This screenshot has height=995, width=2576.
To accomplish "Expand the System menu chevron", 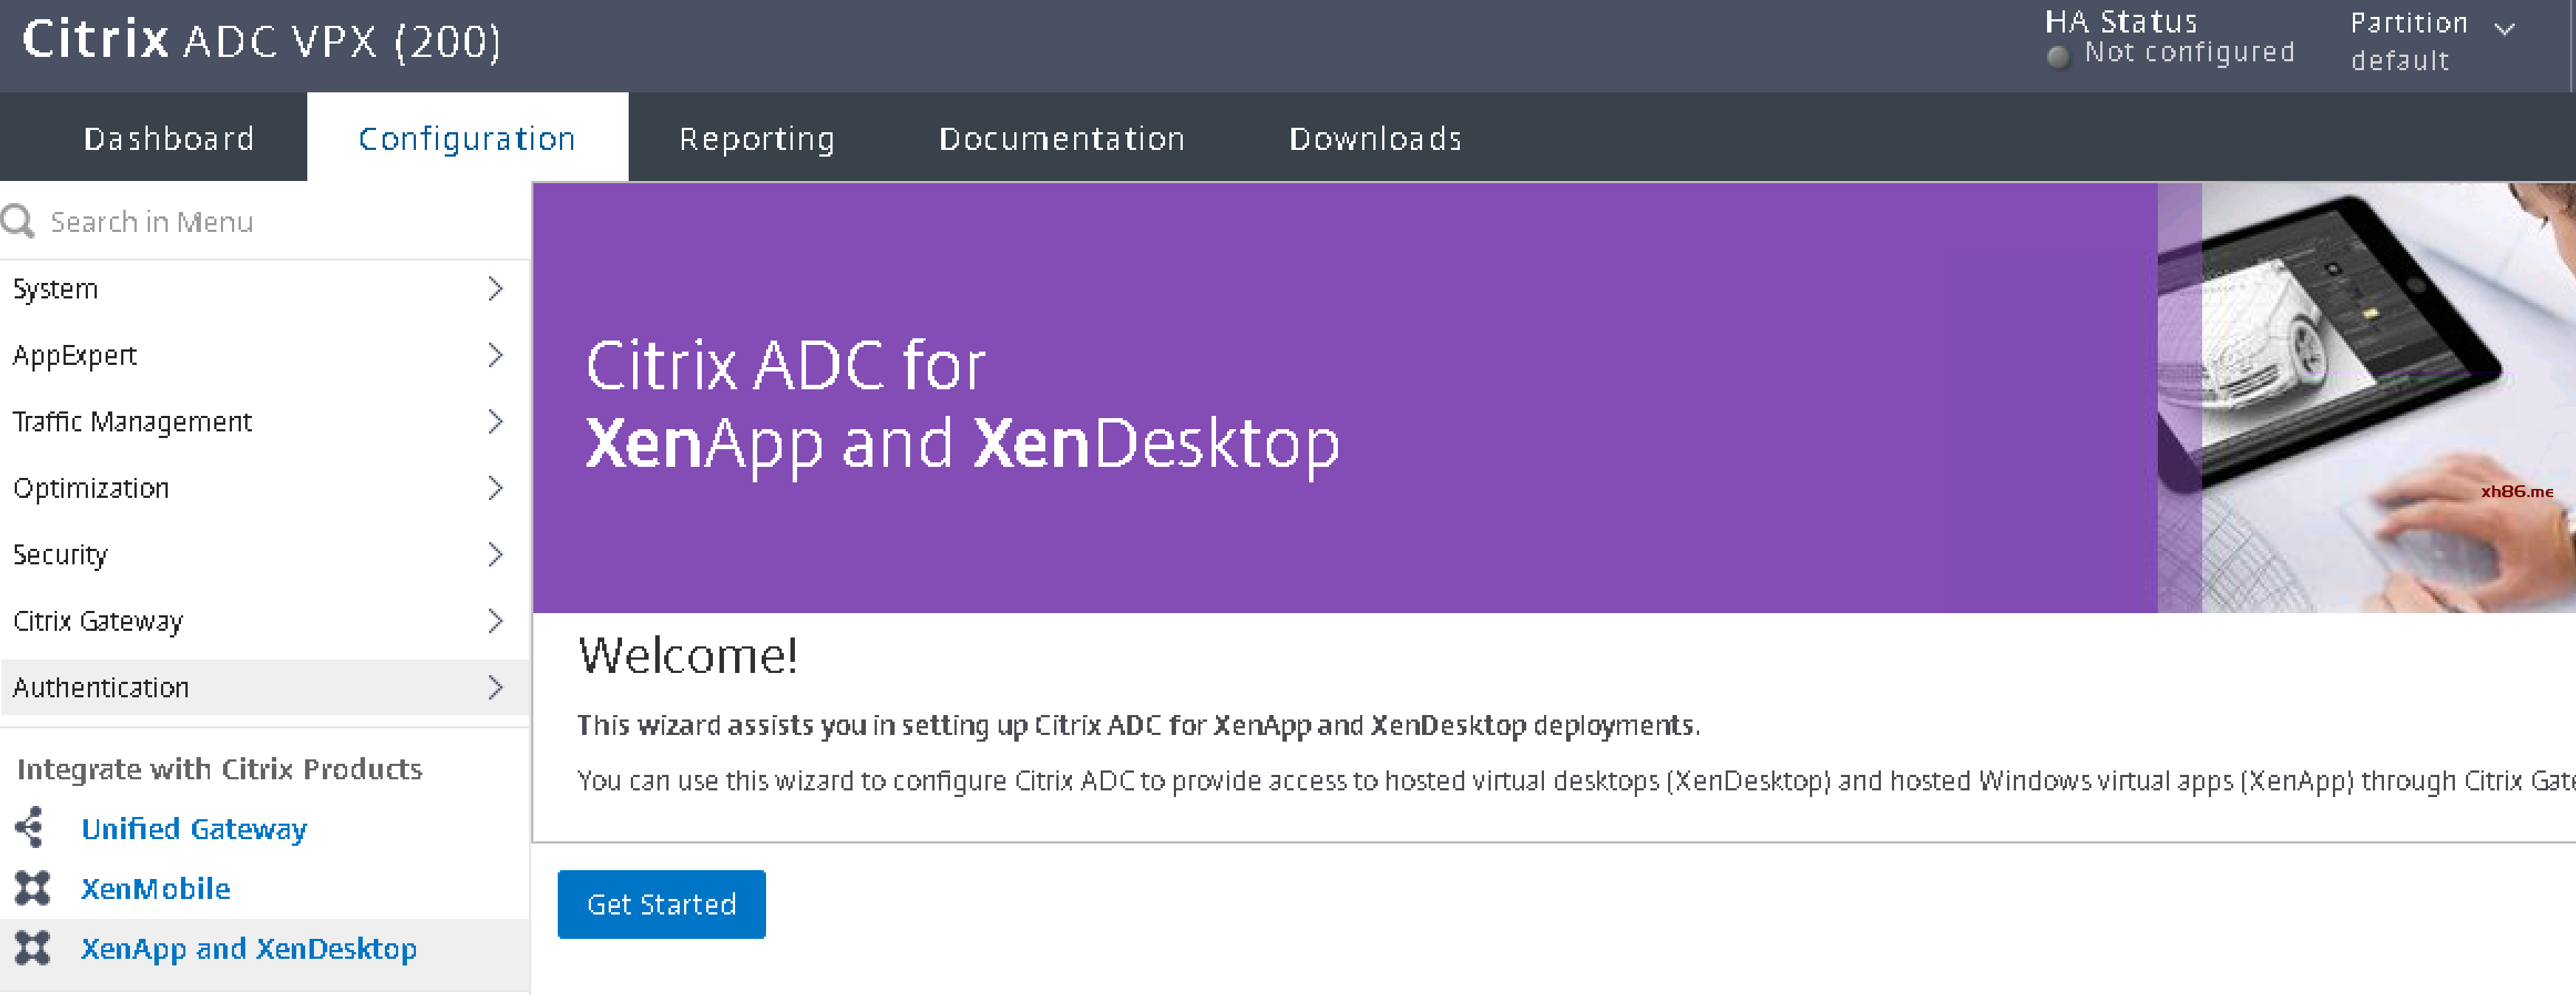I will [495, 289].
